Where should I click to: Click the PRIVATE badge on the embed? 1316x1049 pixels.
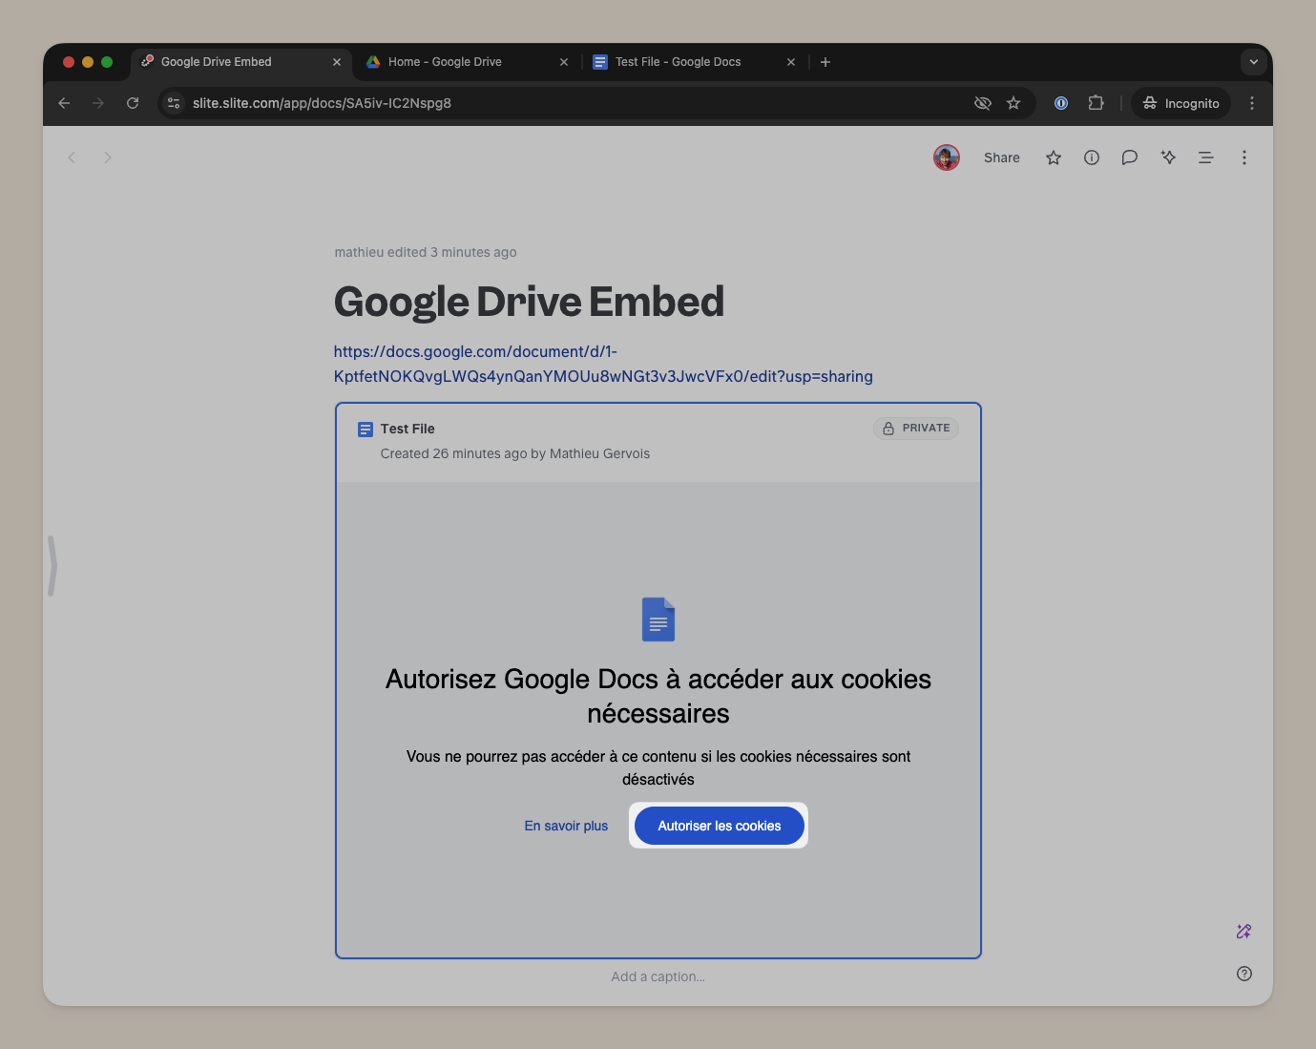tap(916, 429)
